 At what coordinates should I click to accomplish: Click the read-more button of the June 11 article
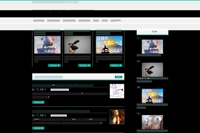(38, 128)
